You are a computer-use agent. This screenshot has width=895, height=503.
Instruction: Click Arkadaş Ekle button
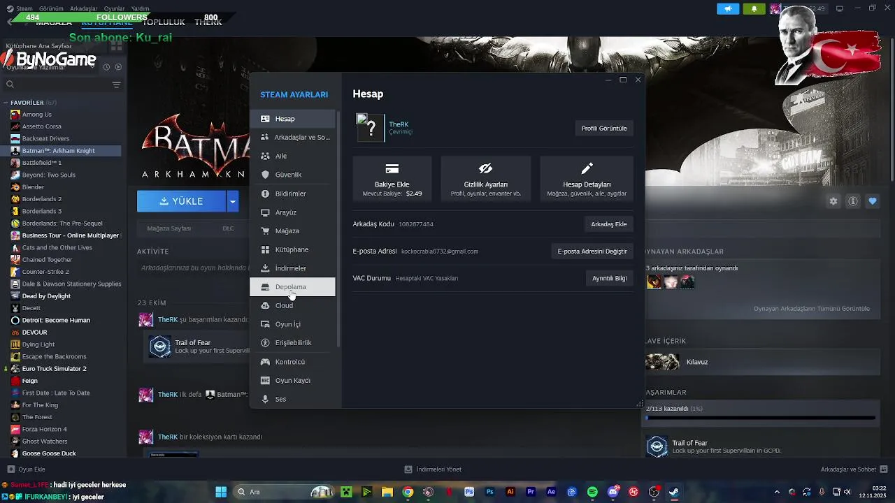609,224
